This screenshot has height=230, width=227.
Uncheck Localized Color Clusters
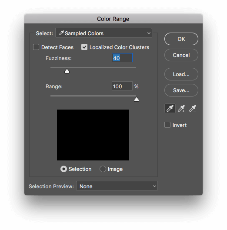(84, 47)
